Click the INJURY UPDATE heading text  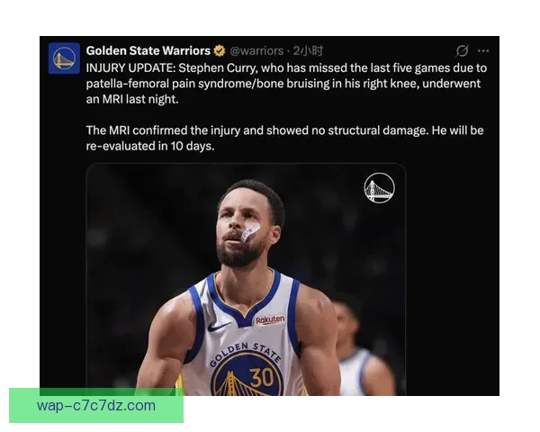(x=131, y=67)
